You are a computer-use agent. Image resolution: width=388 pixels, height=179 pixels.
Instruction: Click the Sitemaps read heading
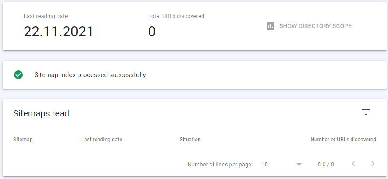(41, 113)
